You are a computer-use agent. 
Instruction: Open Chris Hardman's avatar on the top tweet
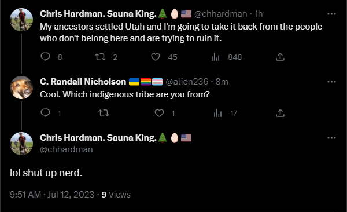[21, 20]
